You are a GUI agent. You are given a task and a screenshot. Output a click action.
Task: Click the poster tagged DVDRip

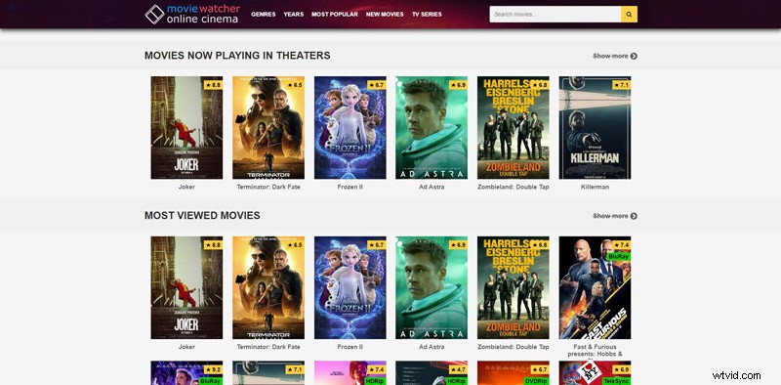point(514,373)
